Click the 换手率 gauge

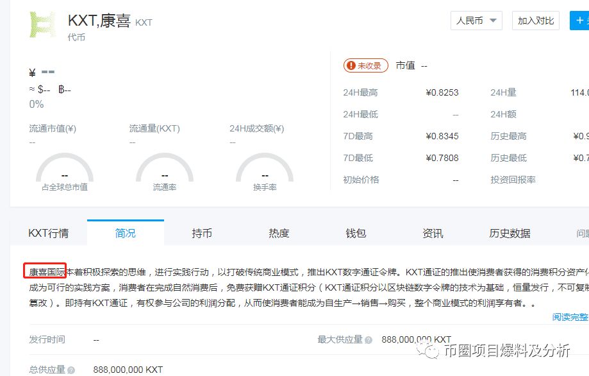(x=265, y=172)
